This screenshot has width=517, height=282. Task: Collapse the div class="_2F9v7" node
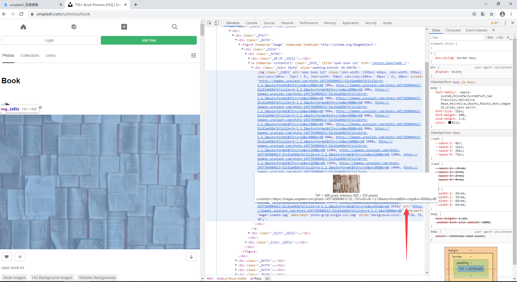click(233, 35)
